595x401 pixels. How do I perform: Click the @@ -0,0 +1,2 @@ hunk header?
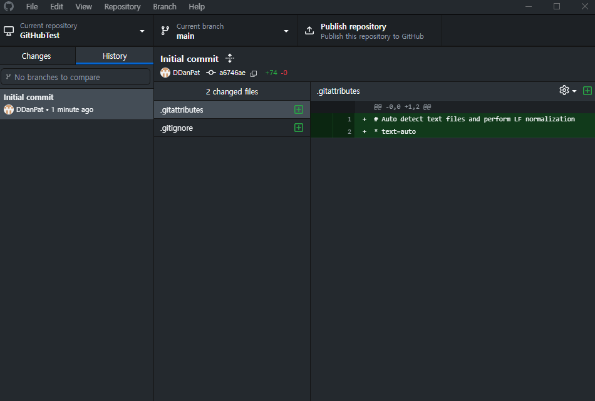coord(402,107)
